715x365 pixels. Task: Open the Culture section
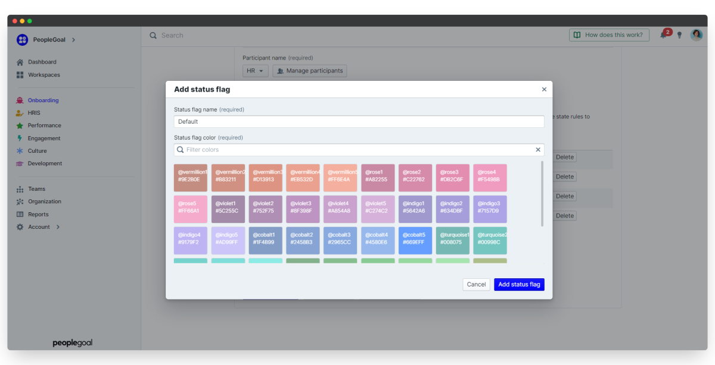38,151
